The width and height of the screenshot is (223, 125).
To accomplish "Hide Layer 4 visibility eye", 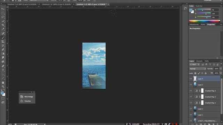I will 191,79.
